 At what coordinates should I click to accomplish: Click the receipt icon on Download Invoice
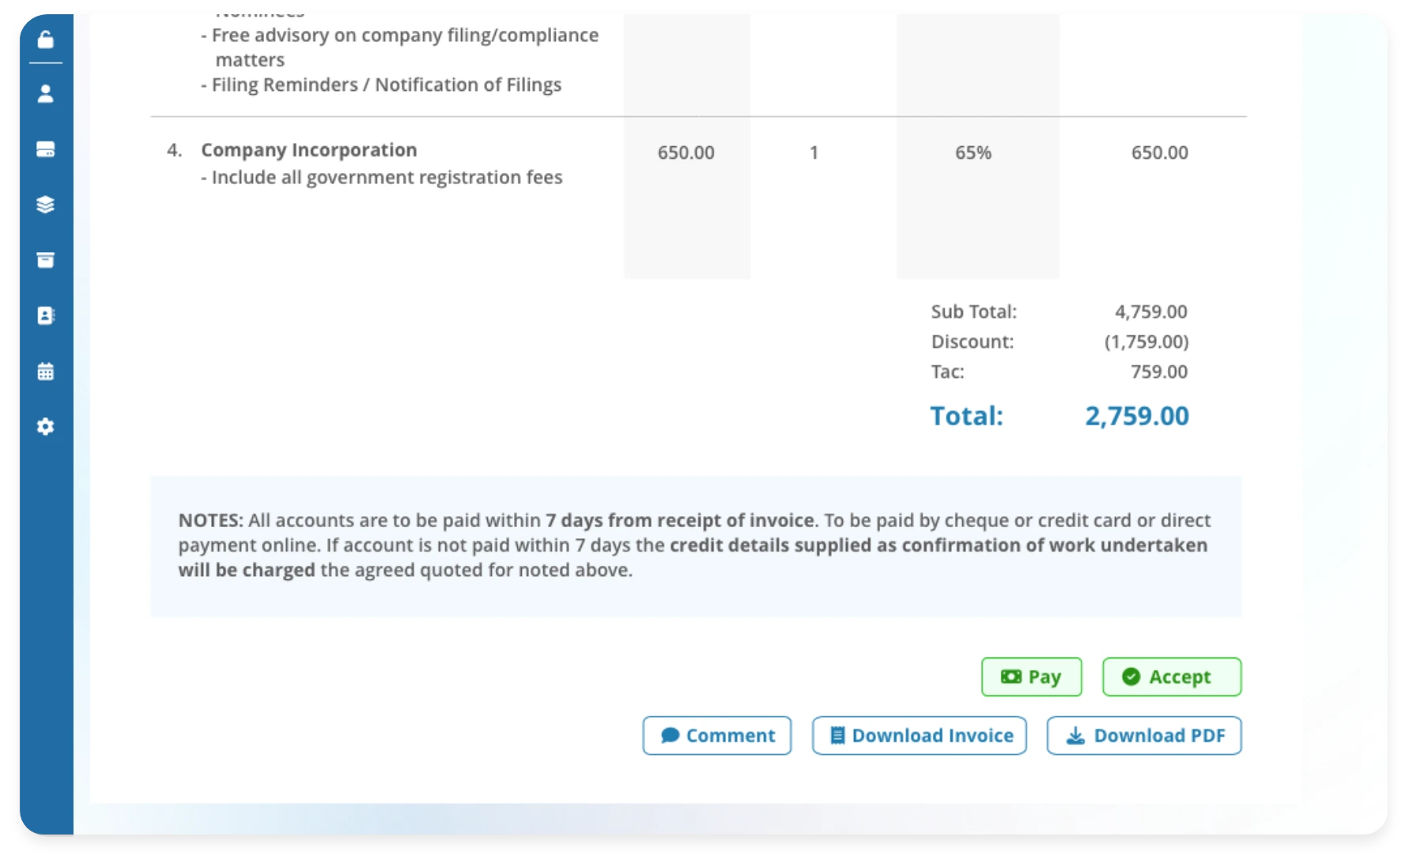(x=836, y=735)
